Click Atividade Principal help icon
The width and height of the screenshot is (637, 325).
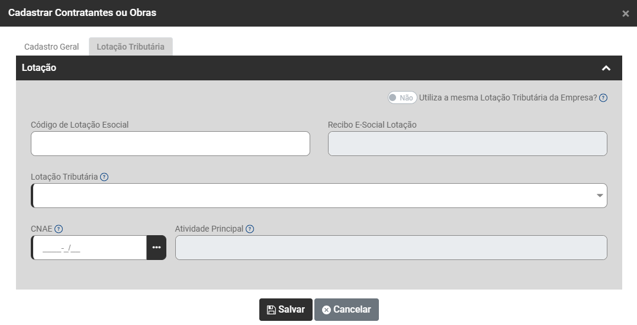click(x=250, y=229)
